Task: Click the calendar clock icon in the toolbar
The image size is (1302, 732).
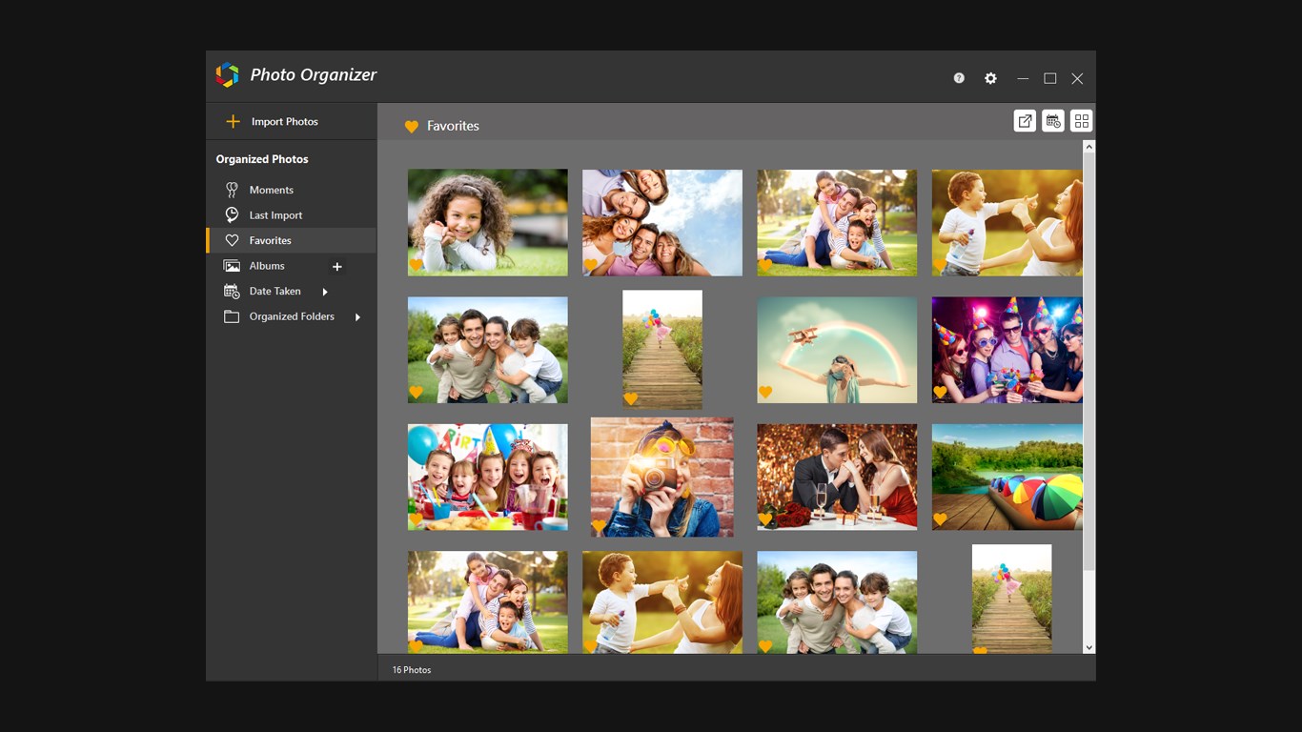Action: pyautogui.click(x=1053, y=121)
